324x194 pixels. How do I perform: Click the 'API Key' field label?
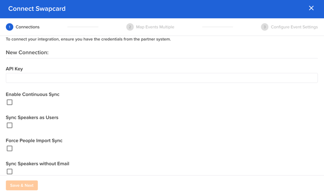14,69
